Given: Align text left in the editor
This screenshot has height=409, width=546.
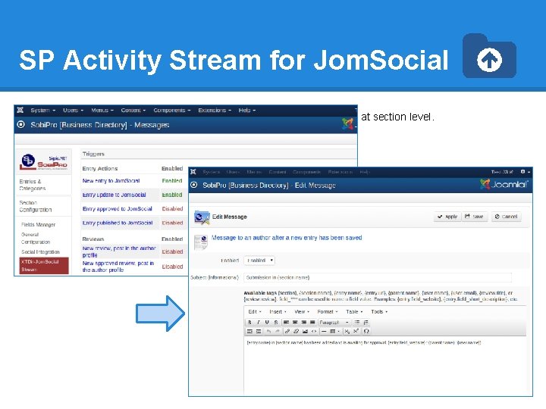Looking at the screenshot, I should click(x=286, y=323).
